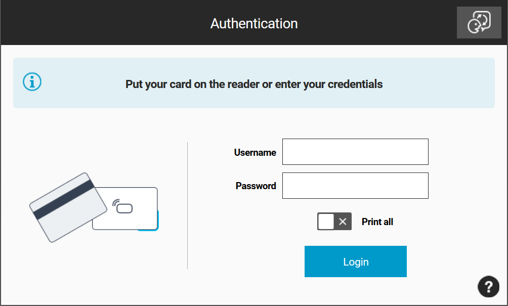508x306 pixels.
Task: Click the white knob of Print all switch
Action: (326, 222)
